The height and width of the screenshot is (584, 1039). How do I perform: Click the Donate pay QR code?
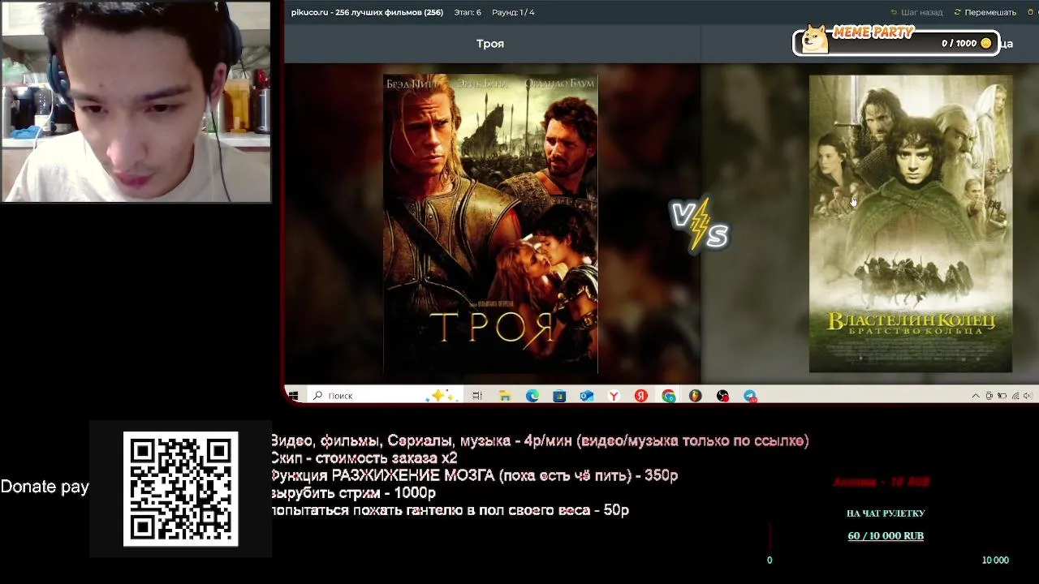pyautogui.click(x=180, y=489)
